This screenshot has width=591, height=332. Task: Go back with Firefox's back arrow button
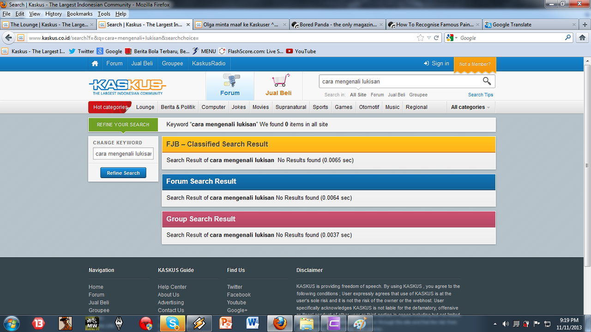coord(8,38)
